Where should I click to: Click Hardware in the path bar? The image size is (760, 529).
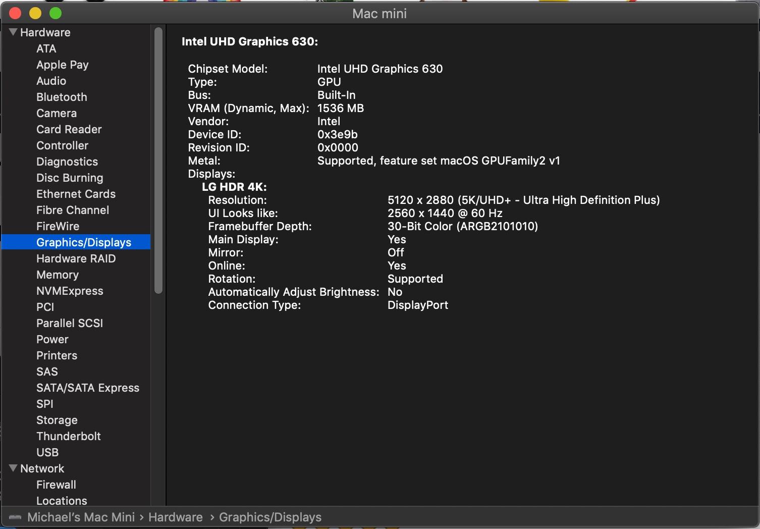(x=176, y=517)
